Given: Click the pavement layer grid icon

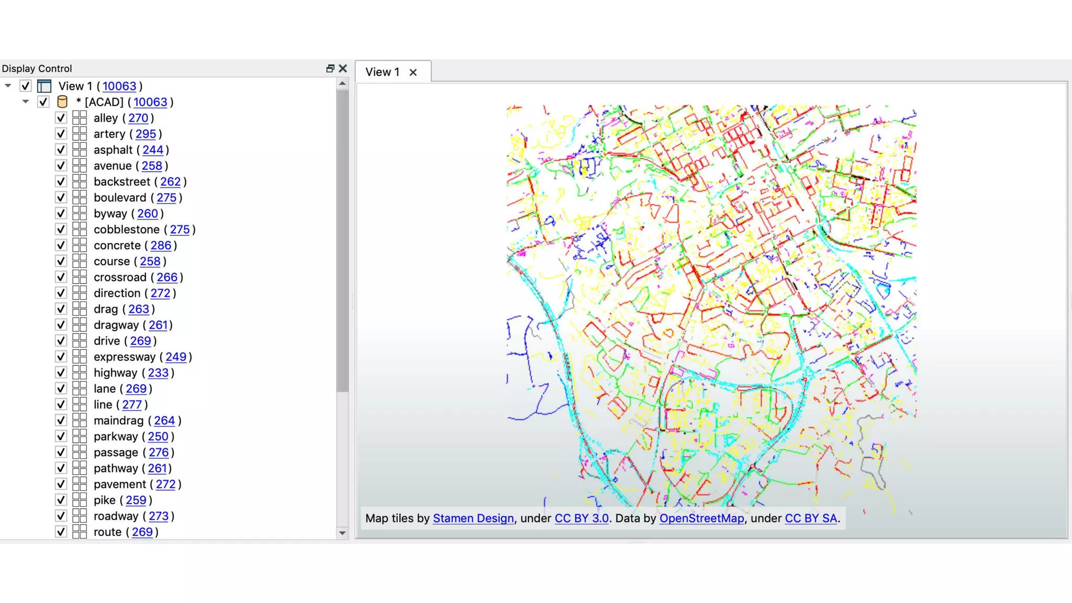Looking at the screenshot, I should (x=80, y=484).
